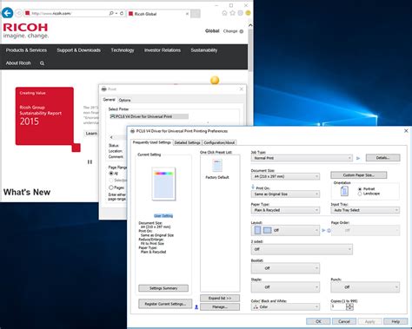Viewport: 412px width, 329px height.
Task: Open the Options tab in Print dialog
Action: (x=124, y=100)
